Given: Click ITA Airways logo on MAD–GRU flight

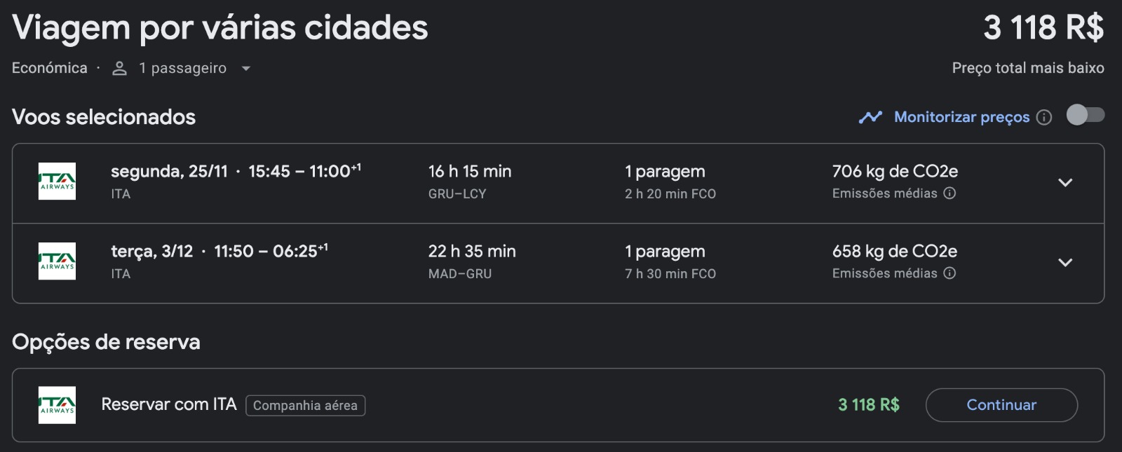Looking at the screenshot, I should [57, 261].
